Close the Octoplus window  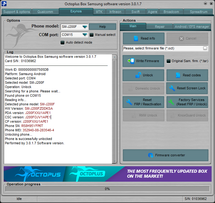(x=211, y=4)
